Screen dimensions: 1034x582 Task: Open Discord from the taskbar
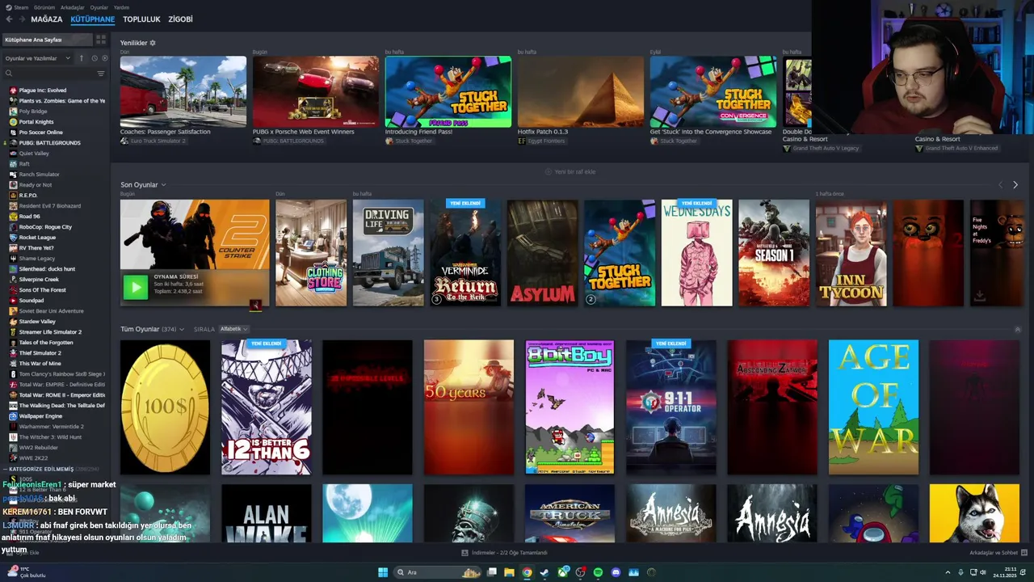pyautogui.click(x=616, y=572)
